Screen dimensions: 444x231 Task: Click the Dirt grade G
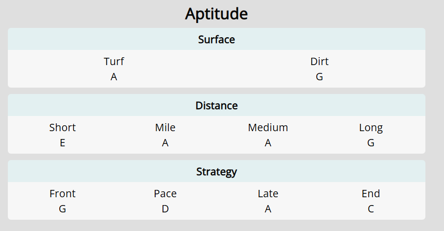click(319, 77)
